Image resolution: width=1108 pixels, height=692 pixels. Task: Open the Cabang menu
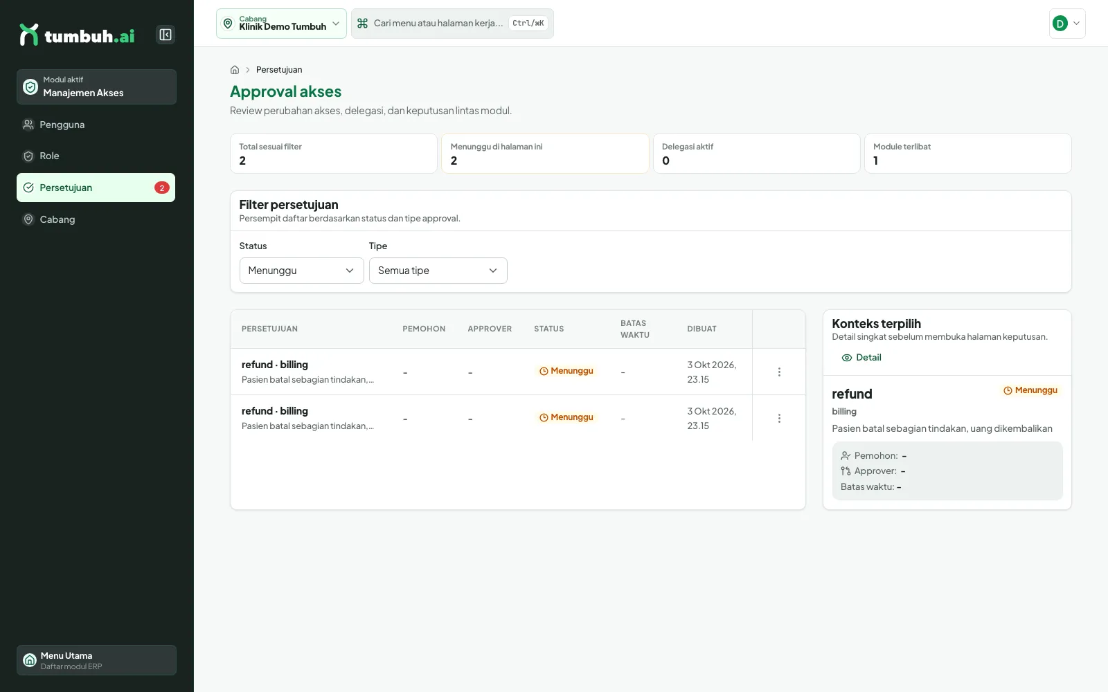pos(96,219)
